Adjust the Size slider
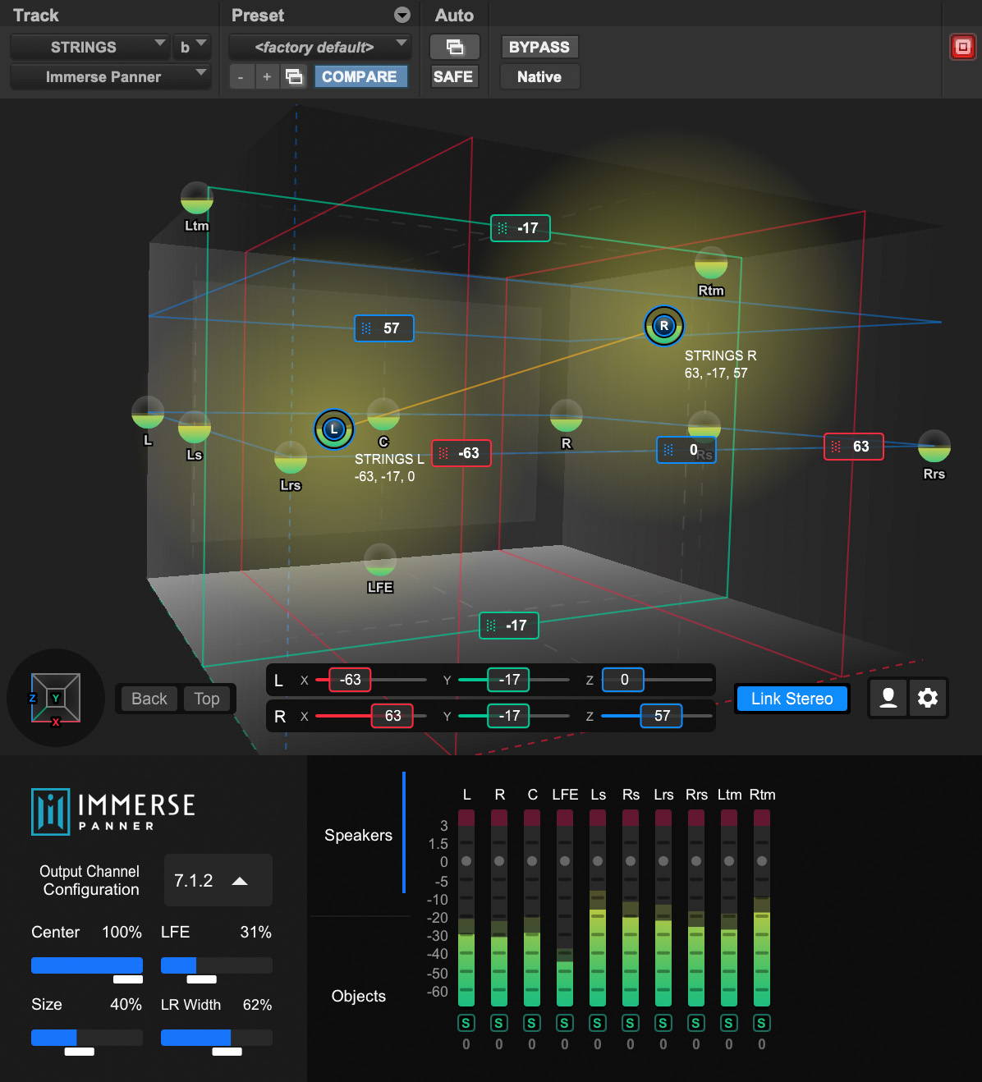The height and width of the screenshot is (1082, 982). [x=87, y=1038]
